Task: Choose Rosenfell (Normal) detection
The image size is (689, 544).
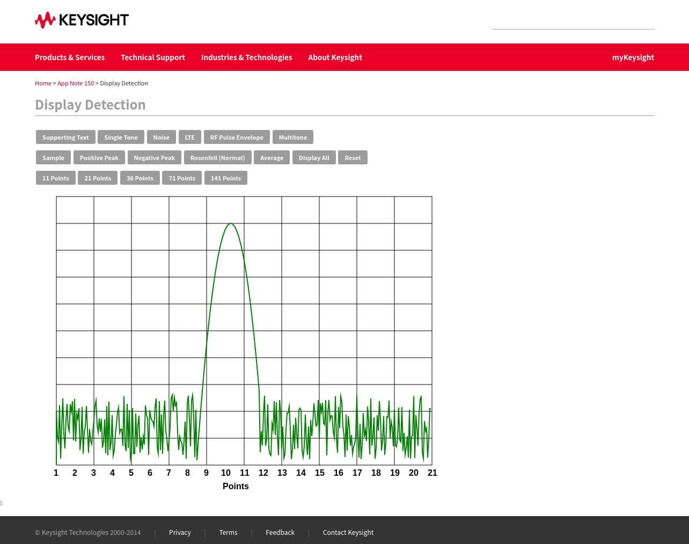Action: (217, 158)
